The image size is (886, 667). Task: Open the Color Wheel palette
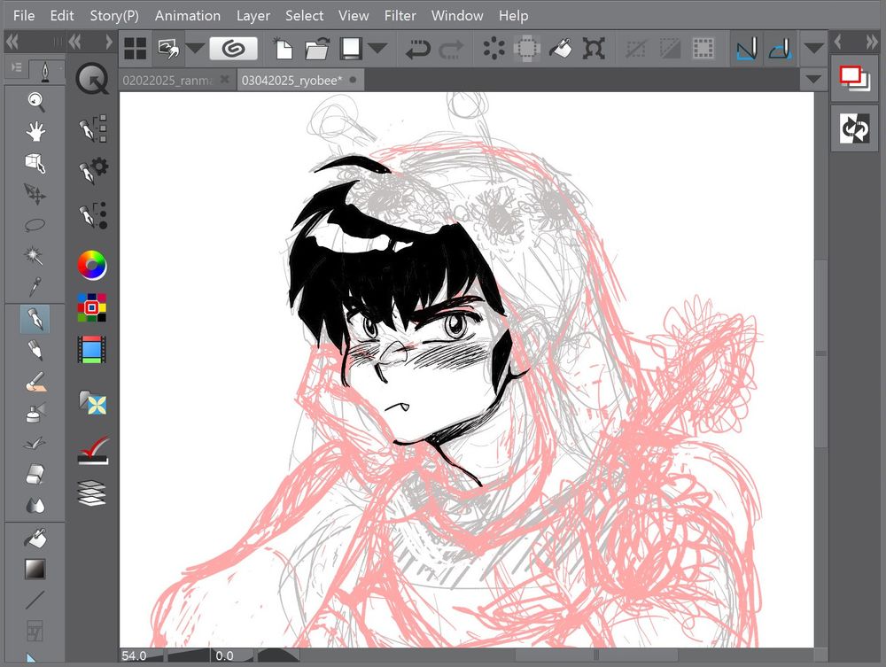[92, 265]
